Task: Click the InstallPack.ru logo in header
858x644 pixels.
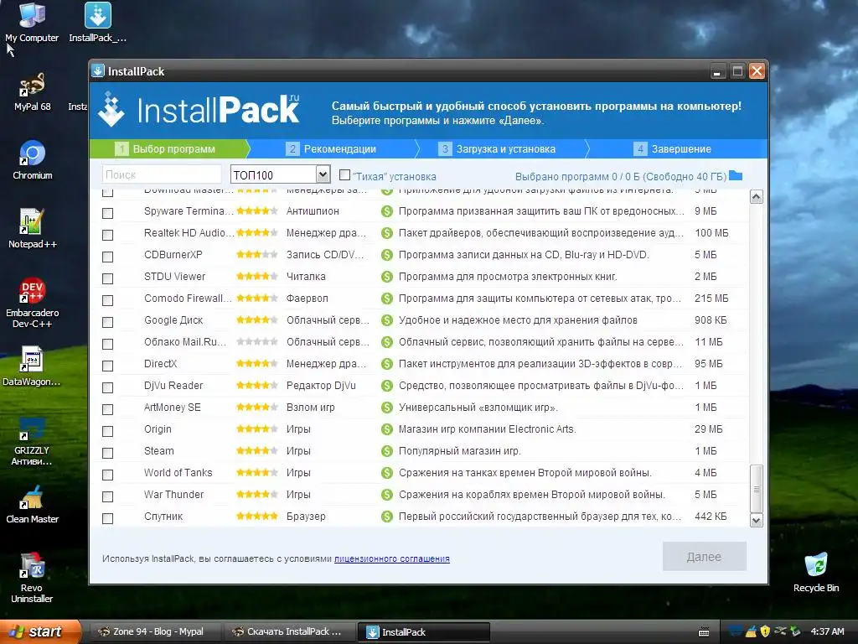Action: [x=199, y=110]
